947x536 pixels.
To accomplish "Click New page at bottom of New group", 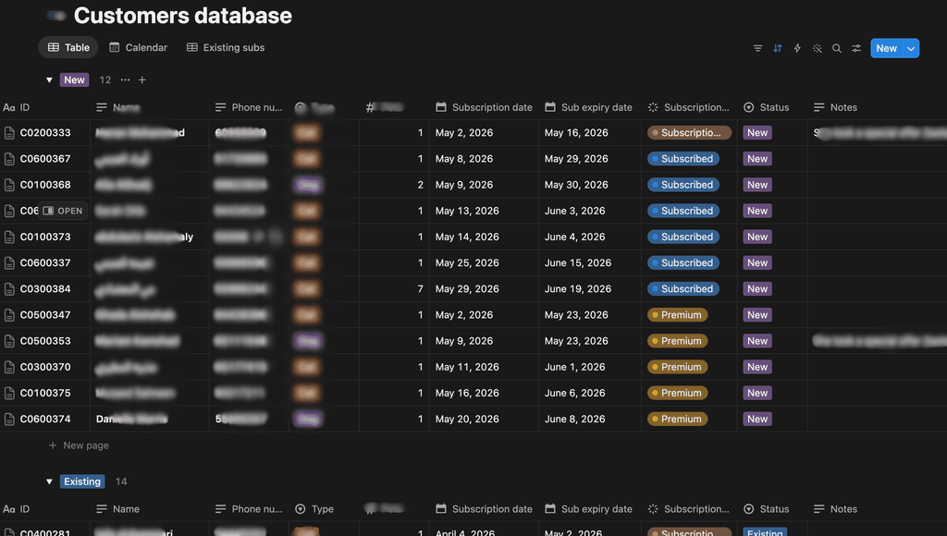I will 79,445.
